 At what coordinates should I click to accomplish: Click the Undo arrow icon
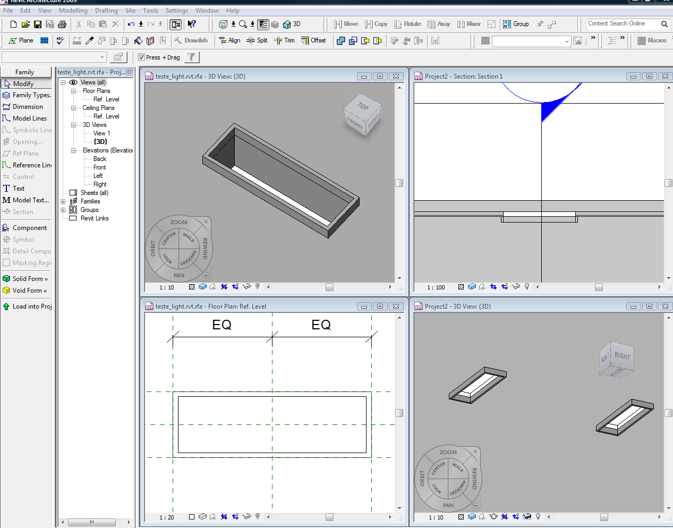131,24
